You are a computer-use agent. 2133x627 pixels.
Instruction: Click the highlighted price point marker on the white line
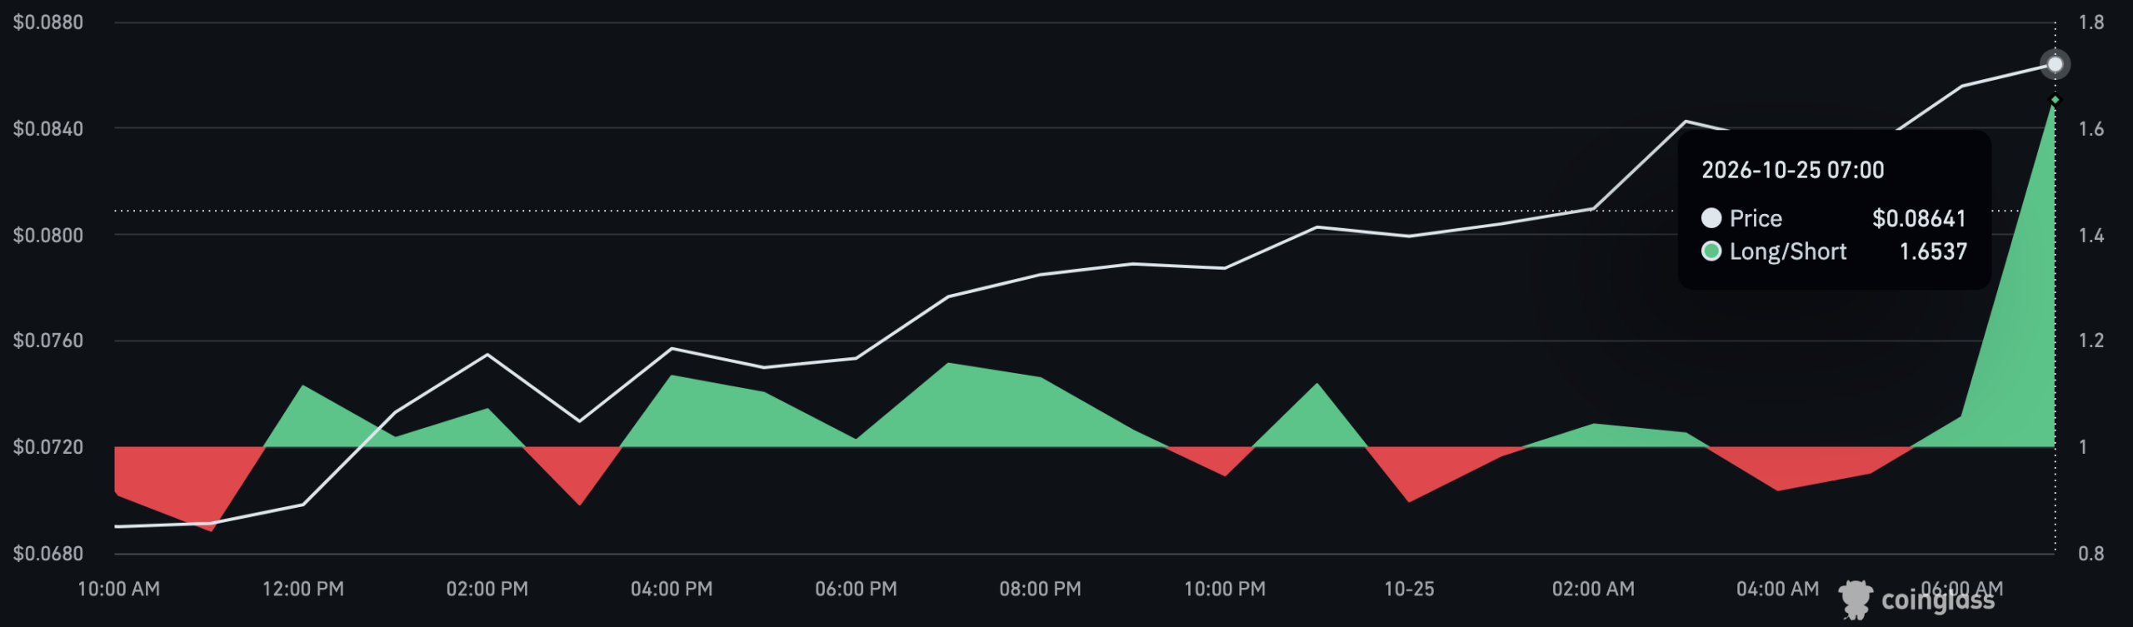(2055, 64)
